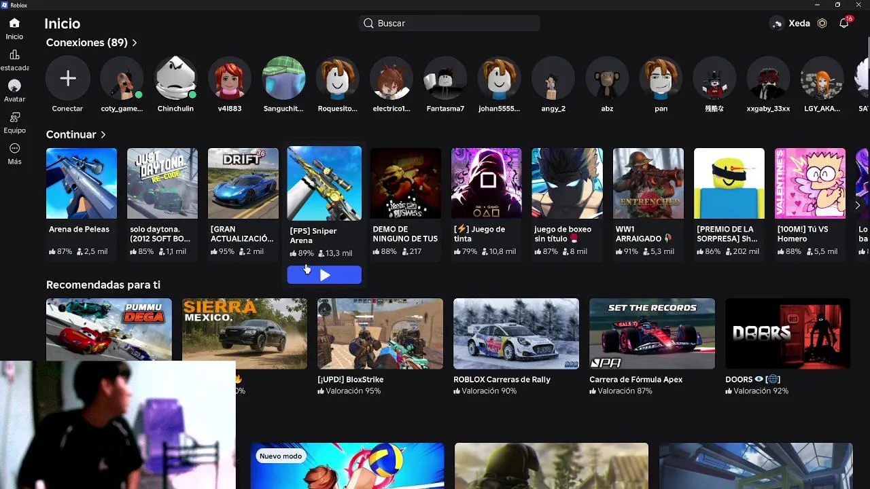
Task: Open the Sierra Mexico recommended game
Action: (x=244, y=333)
